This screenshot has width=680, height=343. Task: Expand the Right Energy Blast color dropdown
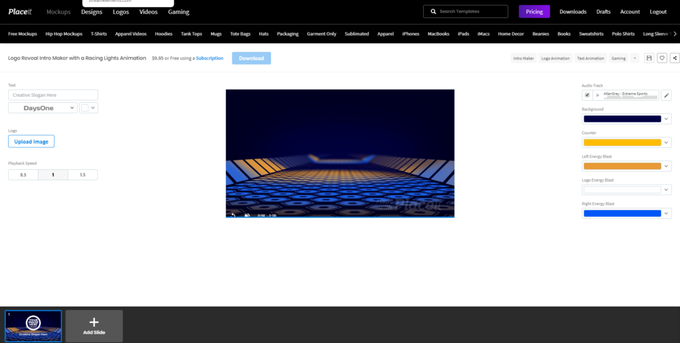[666, 213]
